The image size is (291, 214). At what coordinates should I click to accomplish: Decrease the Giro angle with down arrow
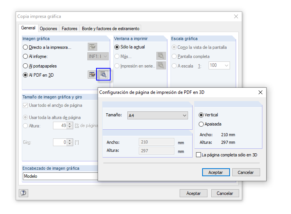(69, 144)
